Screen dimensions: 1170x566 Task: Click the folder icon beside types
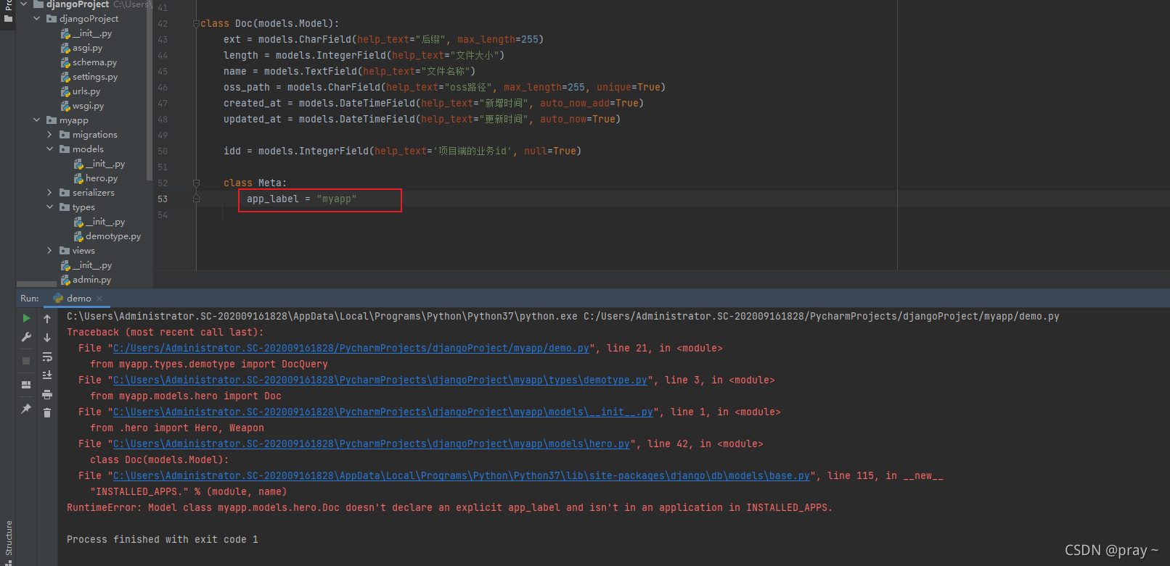click(65, 207)
